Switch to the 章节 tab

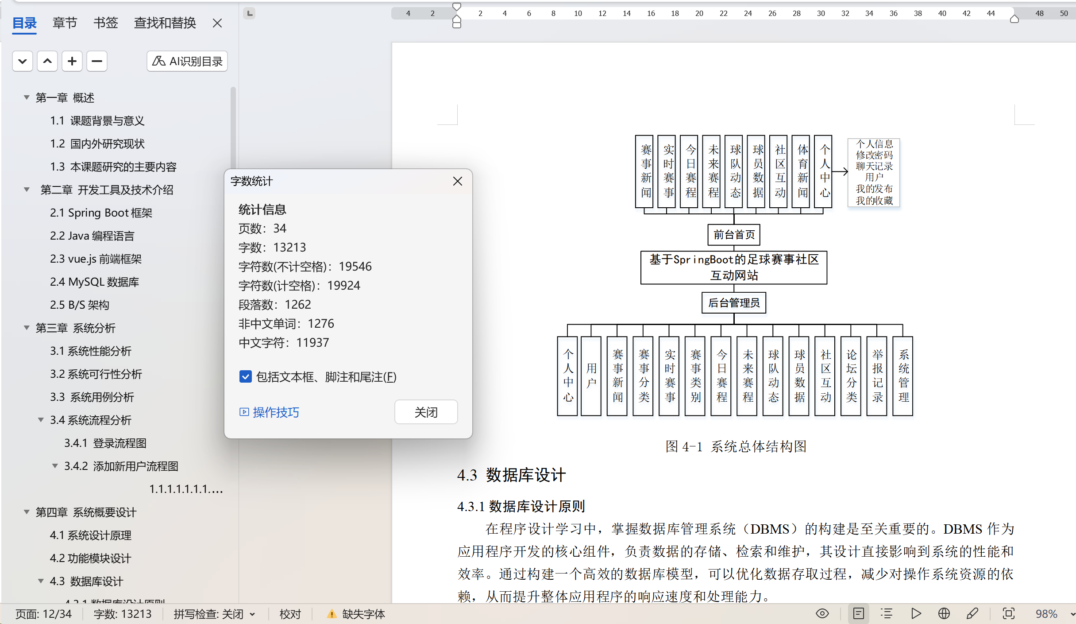coord(65,23)
